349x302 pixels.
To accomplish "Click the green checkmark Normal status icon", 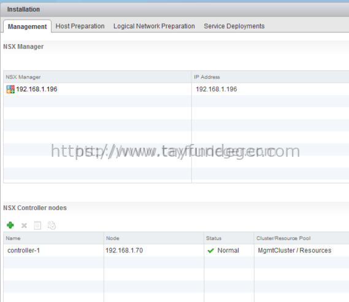I will (210, 251).
